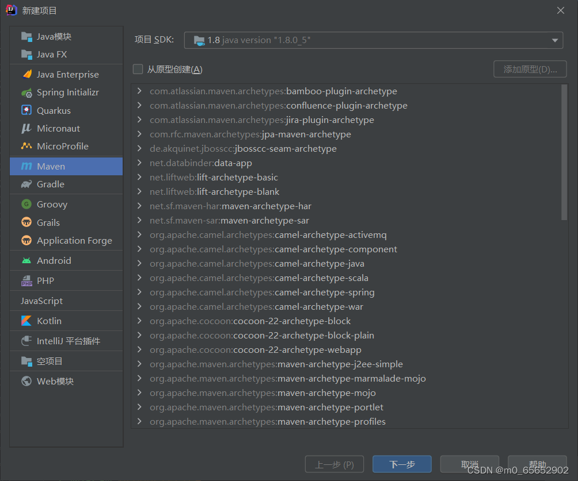
Task: Expand maven-archetype-mojo node
Action: pyautogui.click(x=140, y=393)
